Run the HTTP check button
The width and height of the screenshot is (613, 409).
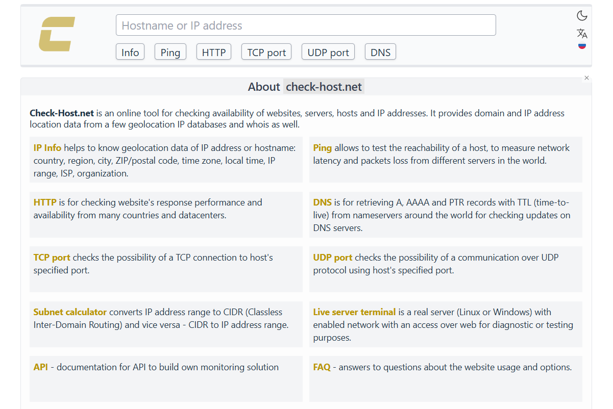[x=214, y=52]
